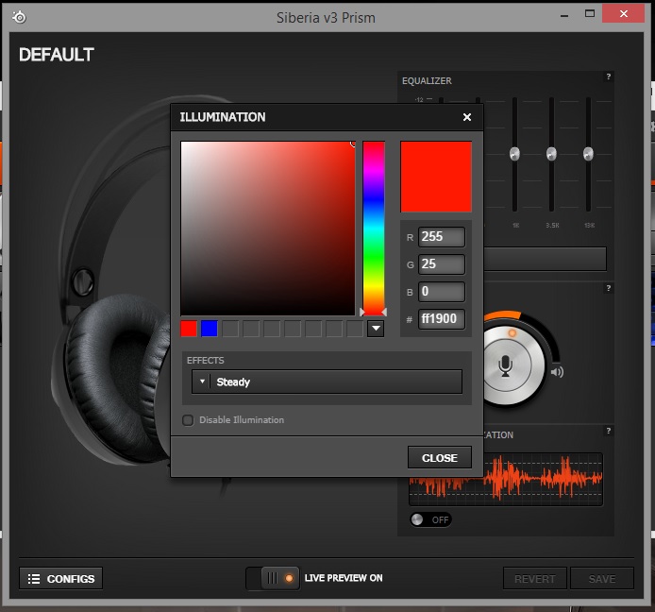The image size is (655, 612).
Task: Minimize the Siberia v3 Prism window
Action: (564, 15)
